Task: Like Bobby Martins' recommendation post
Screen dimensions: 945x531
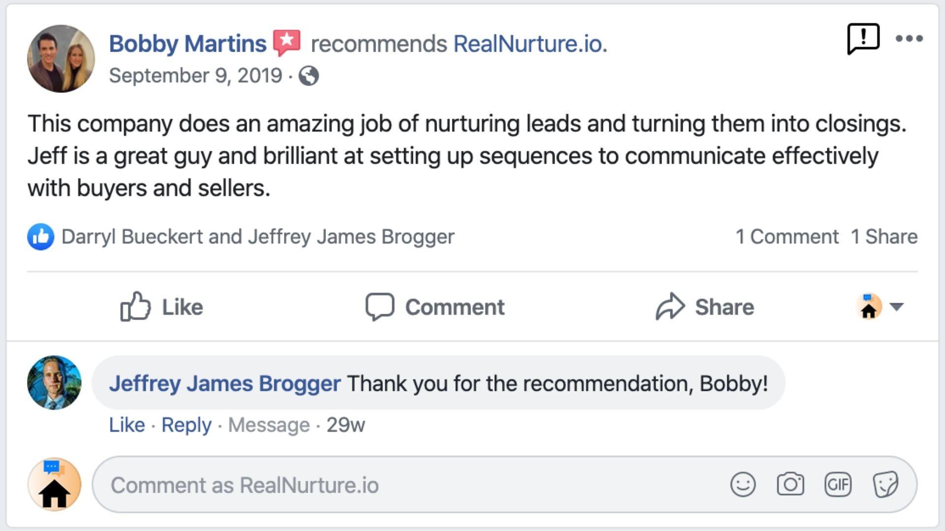Action: coord(162,307)
